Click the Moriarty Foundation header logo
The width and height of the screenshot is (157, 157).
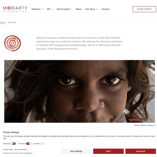tap(15, 9)
